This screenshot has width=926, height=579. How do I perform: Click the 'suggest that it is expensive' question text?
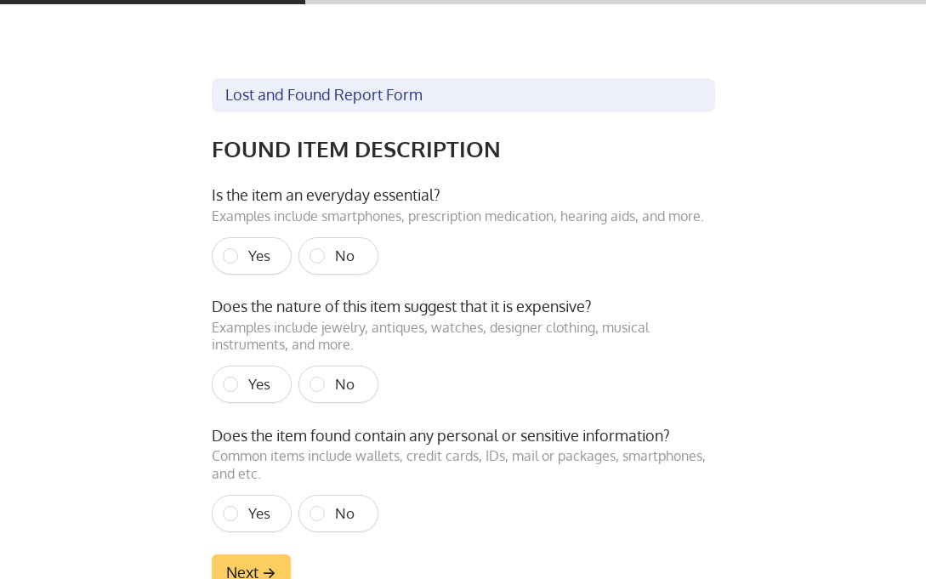pos(401,306)
